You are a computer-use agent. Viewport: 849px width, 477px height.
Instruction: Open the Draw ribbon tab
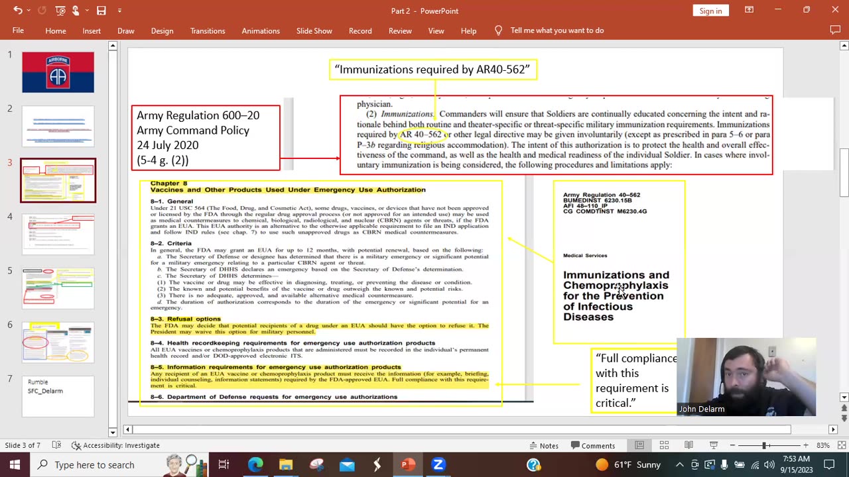[126, 30]
